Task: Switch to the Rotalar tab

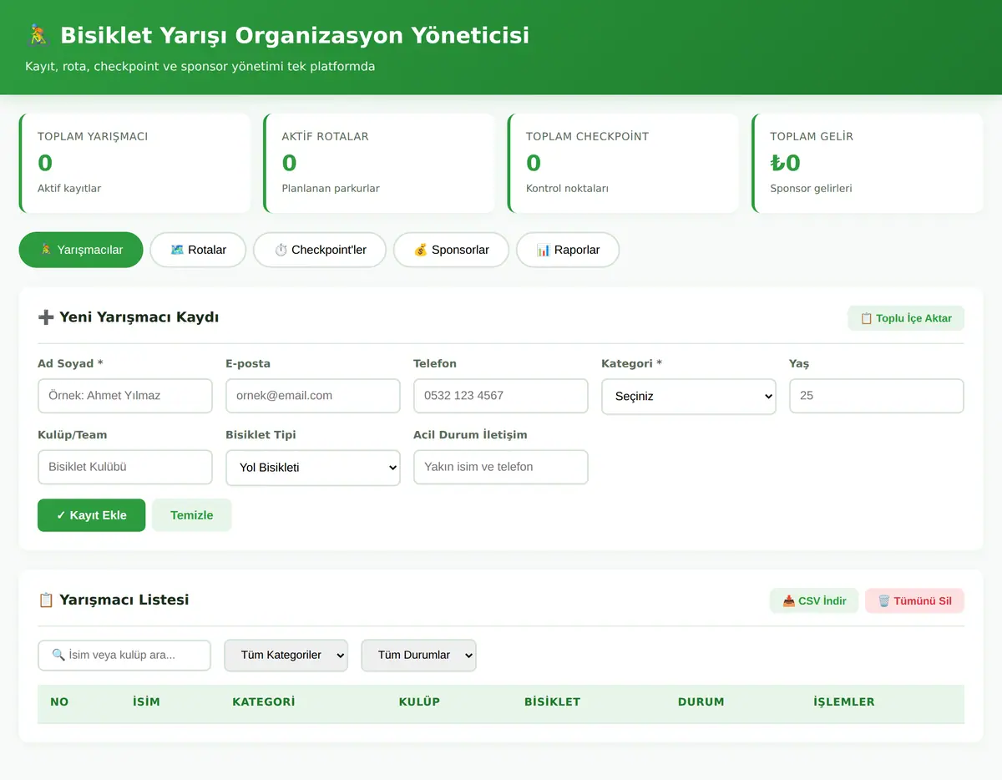Action: pyautogui.click(x=198, y=250)
